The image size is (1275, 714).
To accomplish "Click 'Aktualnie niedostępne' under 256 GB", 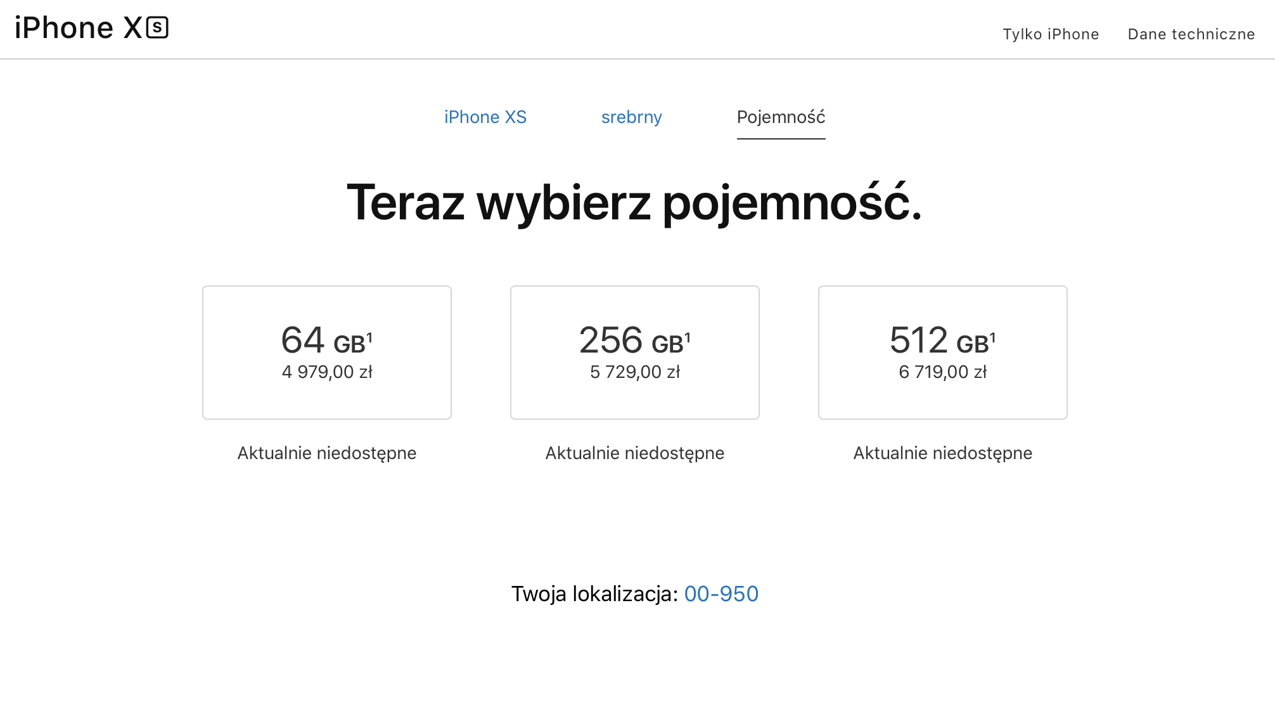I will (x=635, y=453).
